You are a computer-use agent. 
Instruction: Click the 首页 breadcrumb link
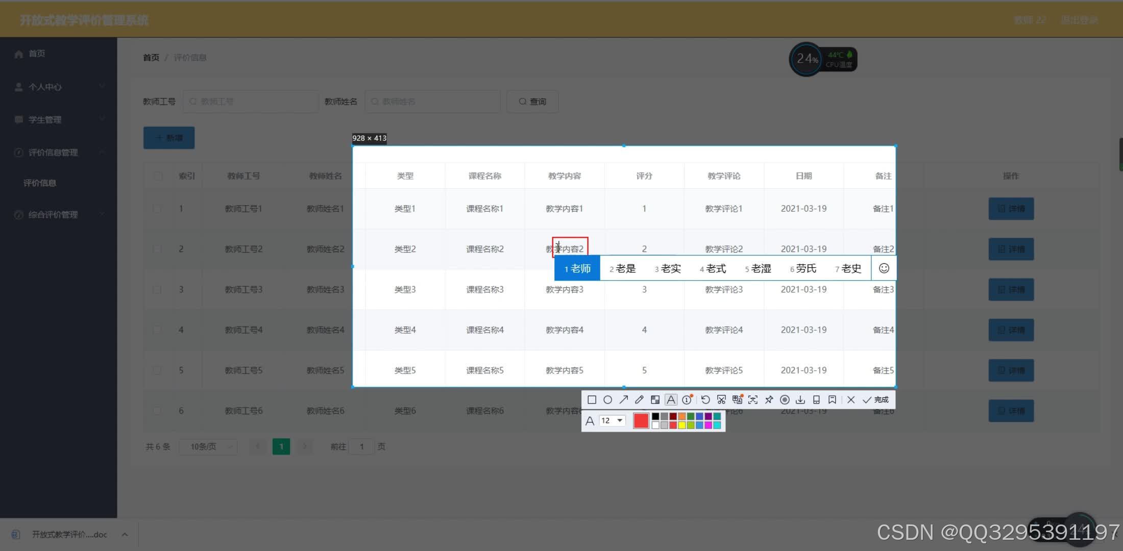click(x=151, y=57)
